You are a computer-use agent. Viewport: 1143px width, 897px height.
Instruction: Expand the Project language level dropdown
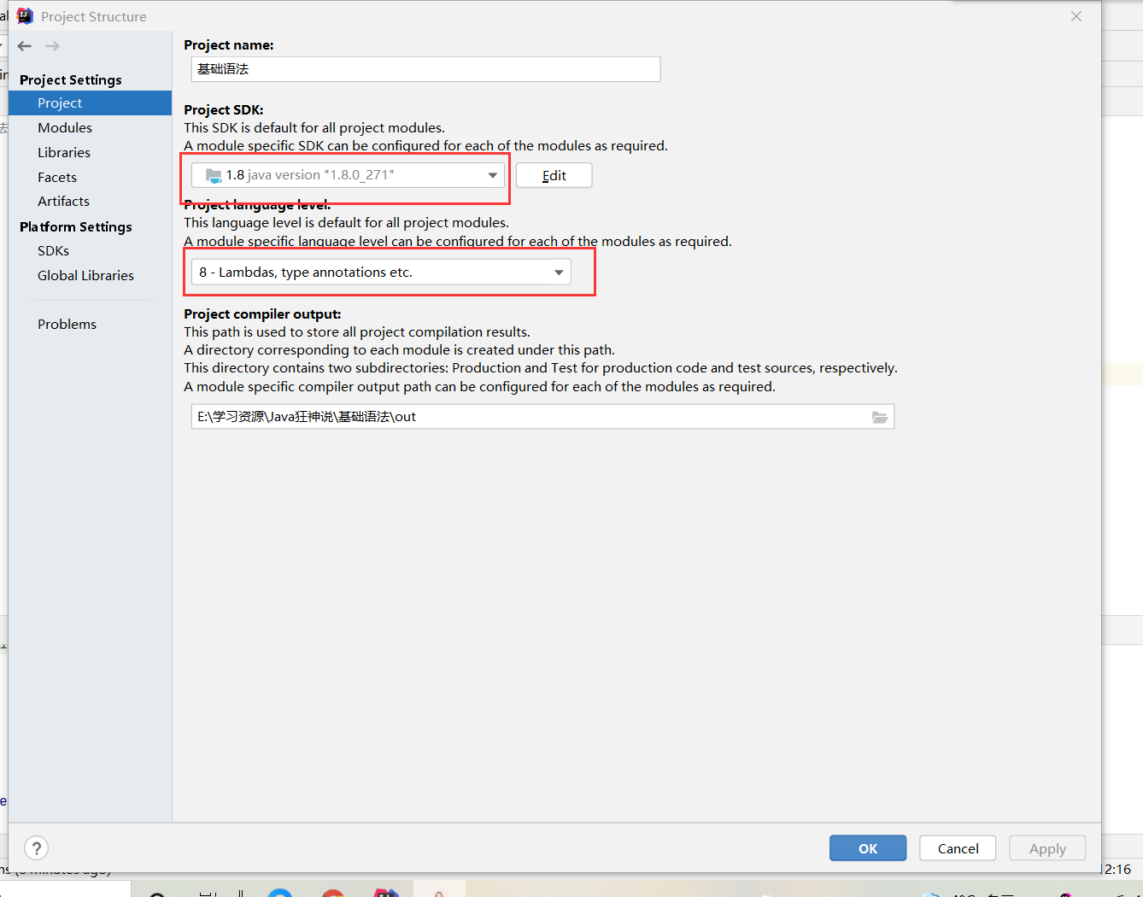pyautogui.click(x=381, y=273)
